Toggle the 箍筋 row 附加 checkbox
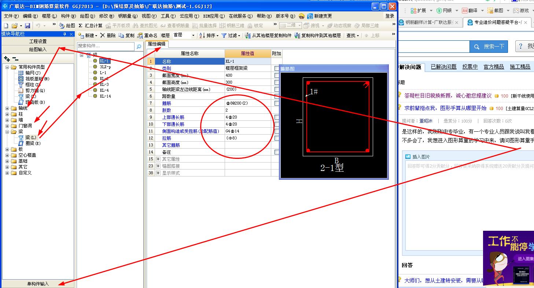The height and width of the screenshot is (288, 534). click(277, 103)
